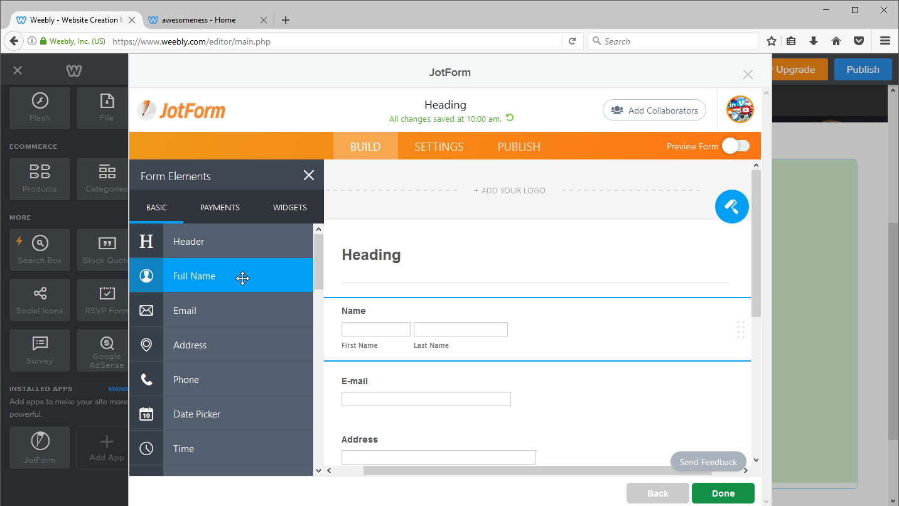Close the Form Elements panel
The width and height of the screenshot is (899, 506).
pyautogui.click(x=308, y=175)
